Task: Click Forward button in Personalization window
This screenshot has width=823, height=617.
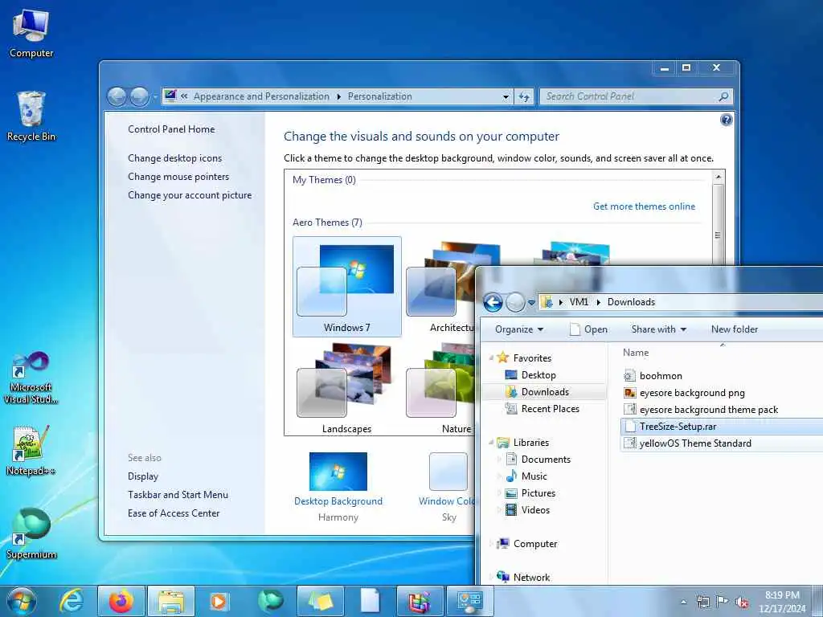Action: [139, 96]
